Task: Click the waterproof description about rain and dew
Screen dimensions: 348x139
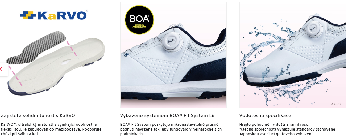Action: pos(287,129)
